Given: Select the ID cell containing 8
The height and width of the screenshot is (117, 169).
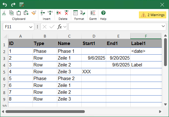Looking at the screenshot, I should (x=20, y=99).
